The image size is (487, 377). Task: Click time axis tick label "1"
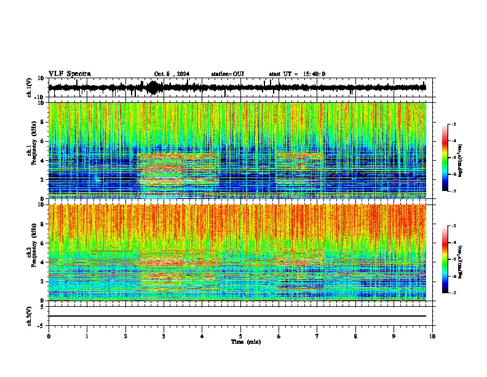(x=87, y=336)
